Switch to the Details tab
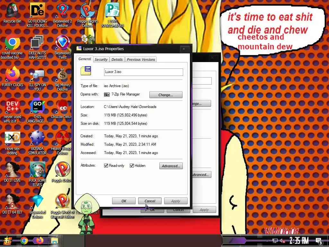 pos(117,59)
